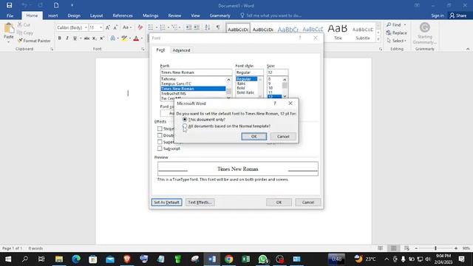
Task: Increase font size with Grow Font icon
Action: [x=108, y=27]
